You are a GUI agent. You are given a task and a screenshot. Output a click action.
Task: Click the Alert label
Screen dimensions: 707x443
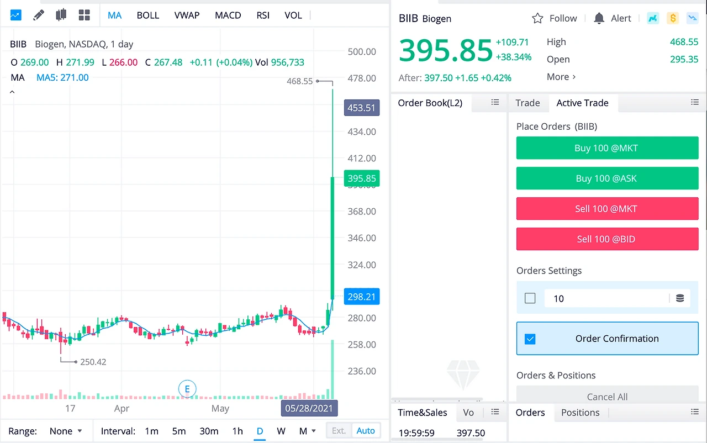tap(621, 18)
